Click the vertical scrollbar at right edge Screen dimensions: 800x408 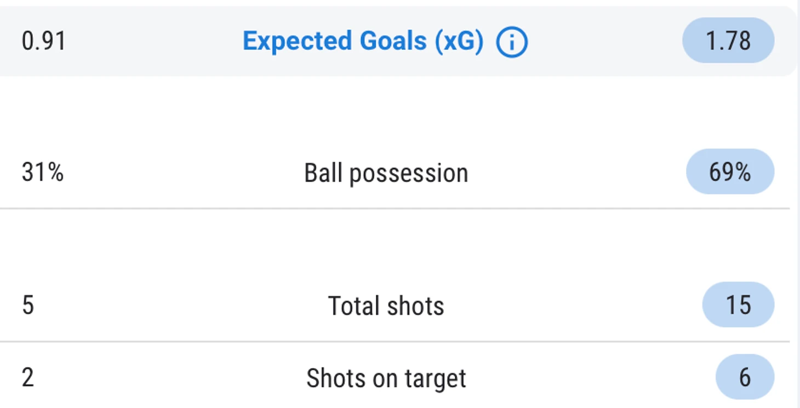click(x=798, y=204)
